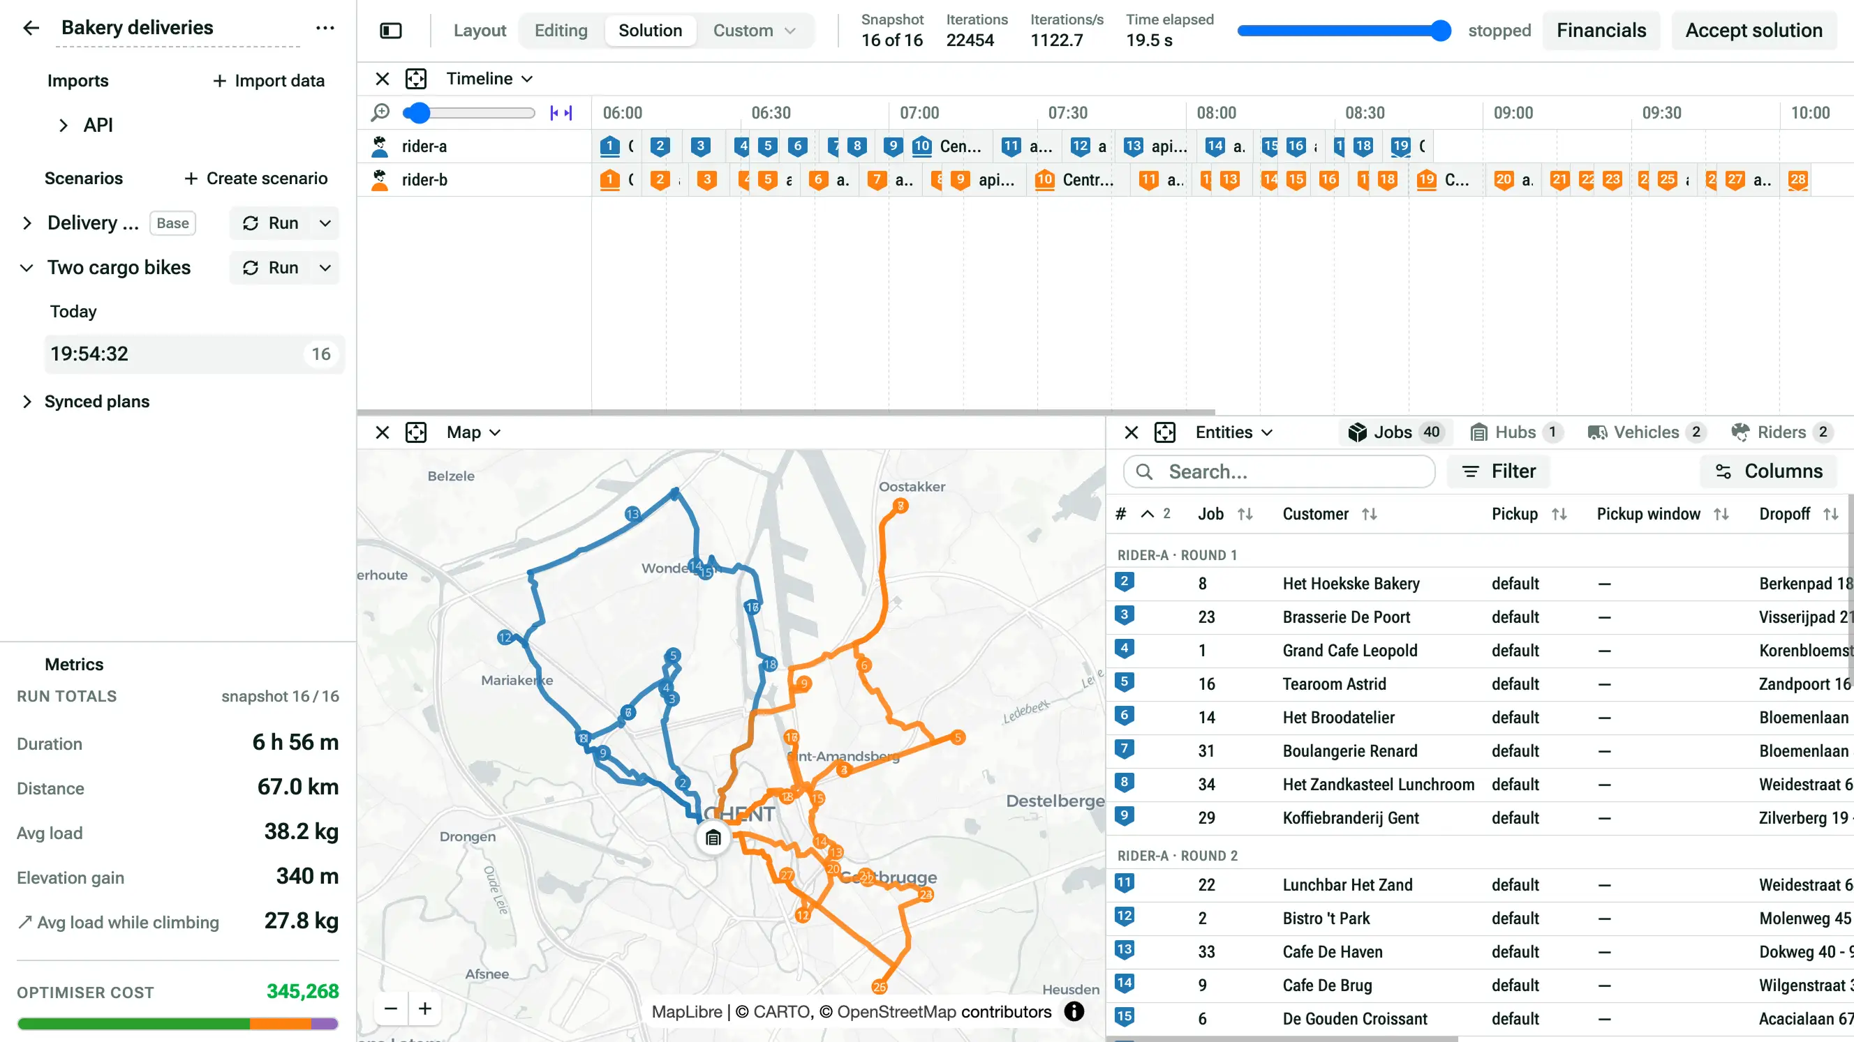Image resolution: width=1854 pixels, height=1042 pixels.
Task: Maximize the Map panel
Action: click(416, 432)
